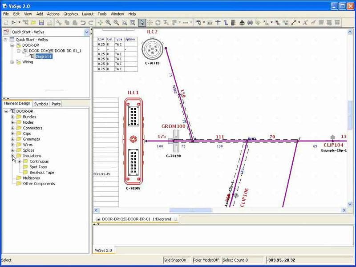This screenshot has height=267, width=356.
Task: Click the binoculars Find icon
Action: click(x=250, y=22)
